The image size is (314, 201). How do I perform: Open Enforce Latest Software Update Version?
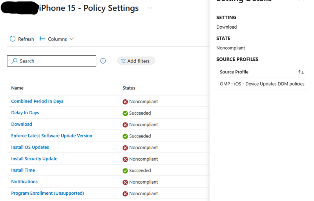(52, 136)
